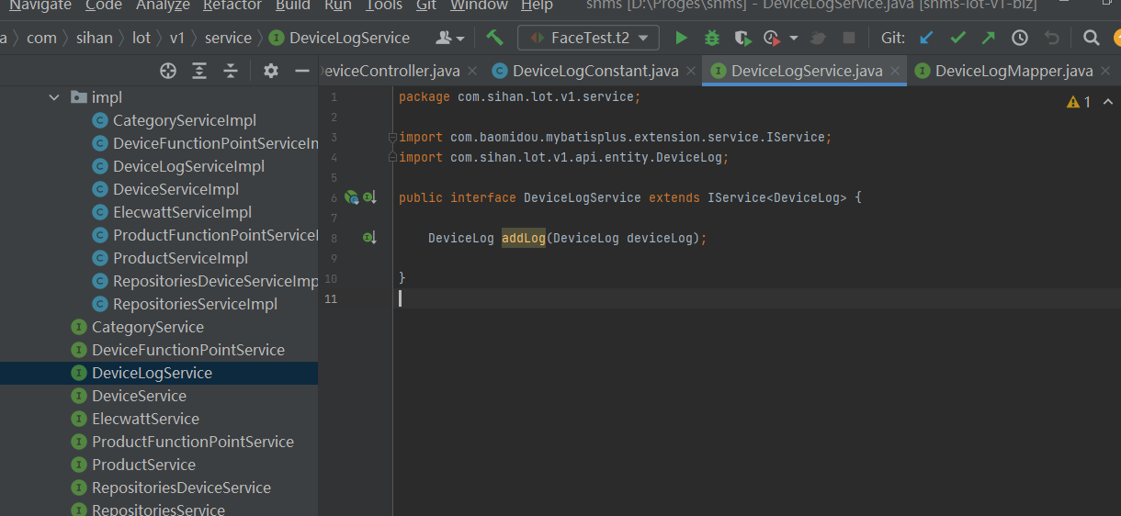
Task: Update project via Git blue arrow
Action: pyautogui.click(x=927, y=38)
